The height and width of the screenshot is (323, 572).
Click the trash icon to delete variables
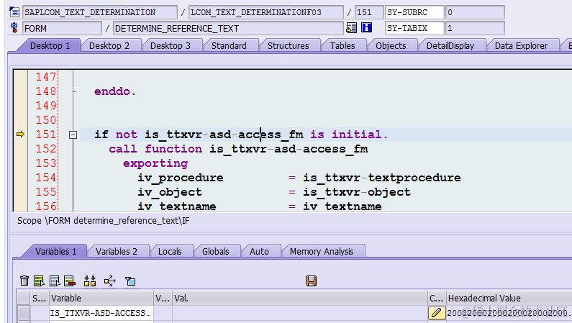coord(24,281)
